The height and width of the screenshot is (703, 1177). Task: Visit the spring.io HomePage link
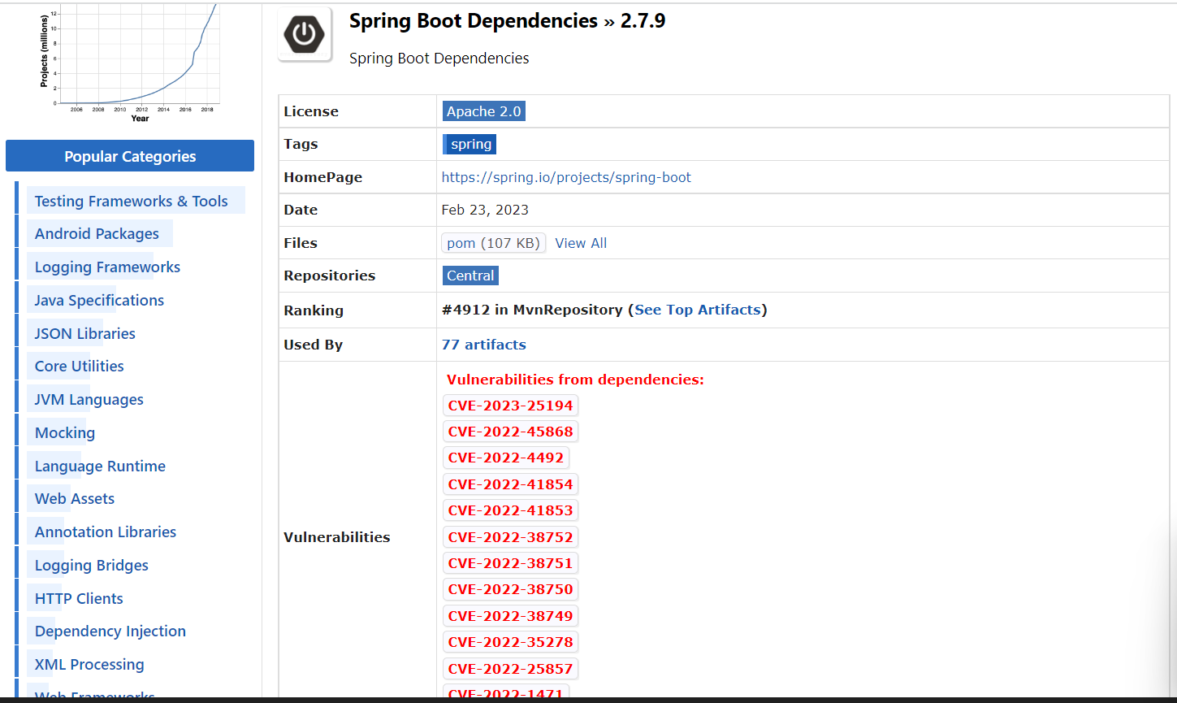pos(565,176)
